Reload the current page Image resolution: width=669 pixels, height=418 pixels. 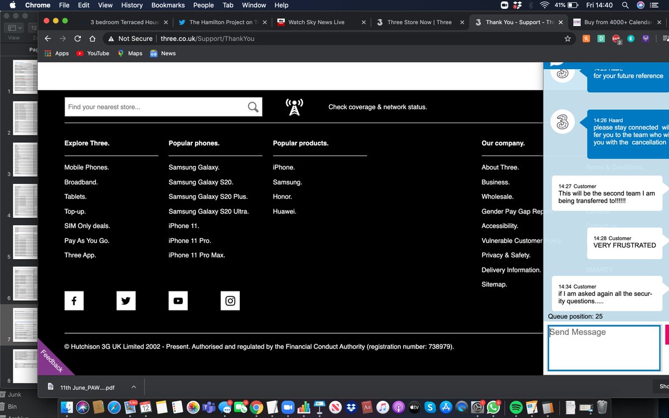pyautogui.click(x=77, y=38)
